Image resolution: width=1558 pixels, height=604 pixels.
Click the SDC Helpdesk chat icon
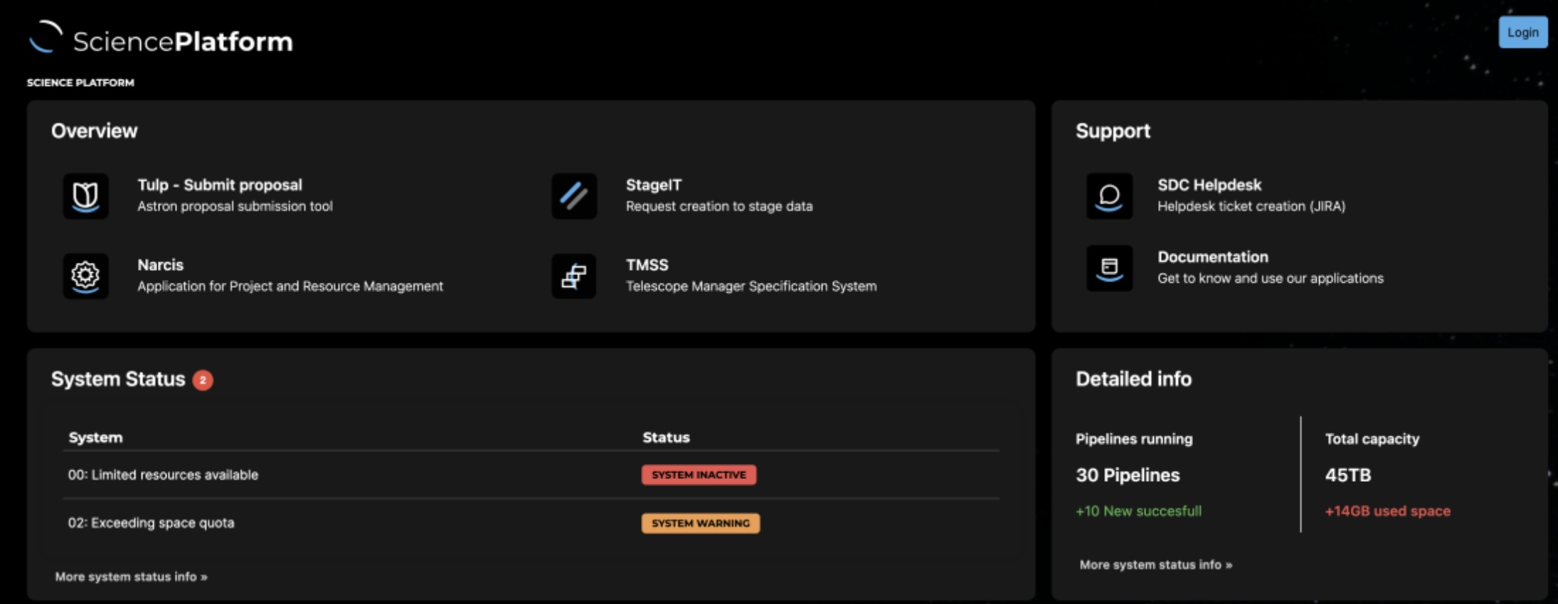1109,196
